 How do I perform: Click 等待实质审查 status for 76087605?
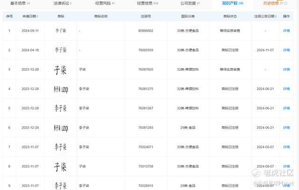230,70
